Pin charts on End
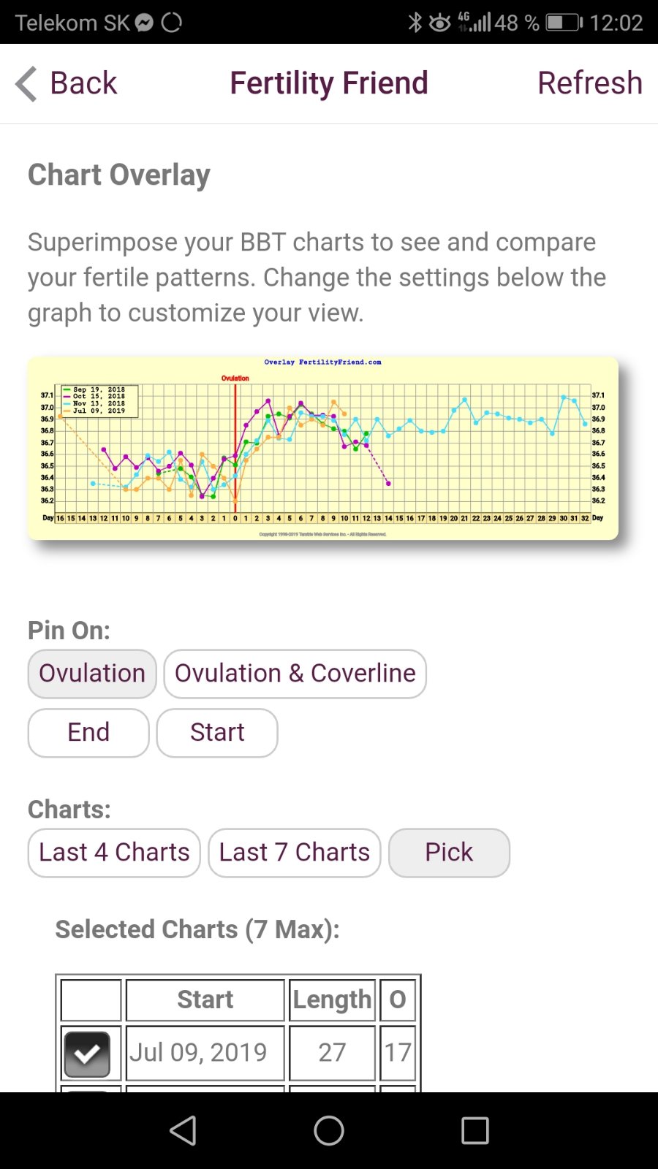 click(88, 733)
